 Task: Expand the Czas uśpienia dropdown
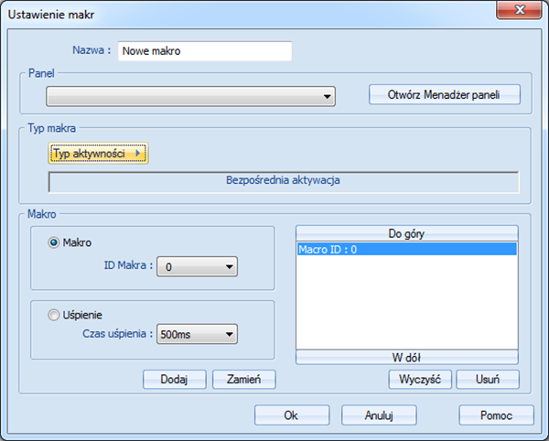click(197, 334)
